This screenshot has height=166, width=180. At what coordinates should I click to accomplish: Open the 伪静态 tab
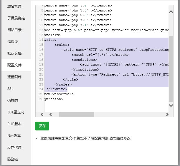point(13,100)
